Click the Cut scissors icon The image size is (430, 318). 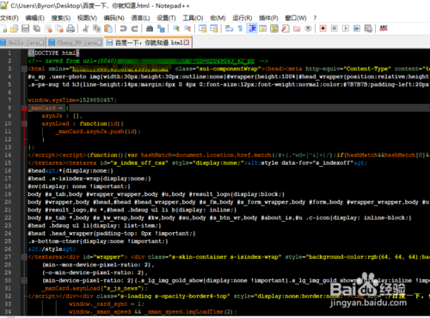[x=85, y=28]
